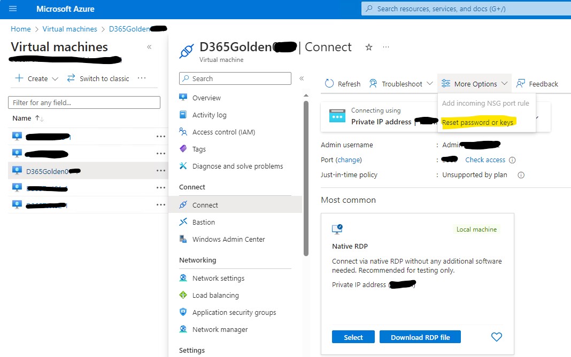Click the Bastion icon in menu
The width and height of the screenshot is (571, 357).
183,222
